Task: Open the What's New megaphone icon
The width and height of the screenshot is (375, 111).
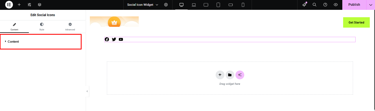Action: [x=304, y=5]
